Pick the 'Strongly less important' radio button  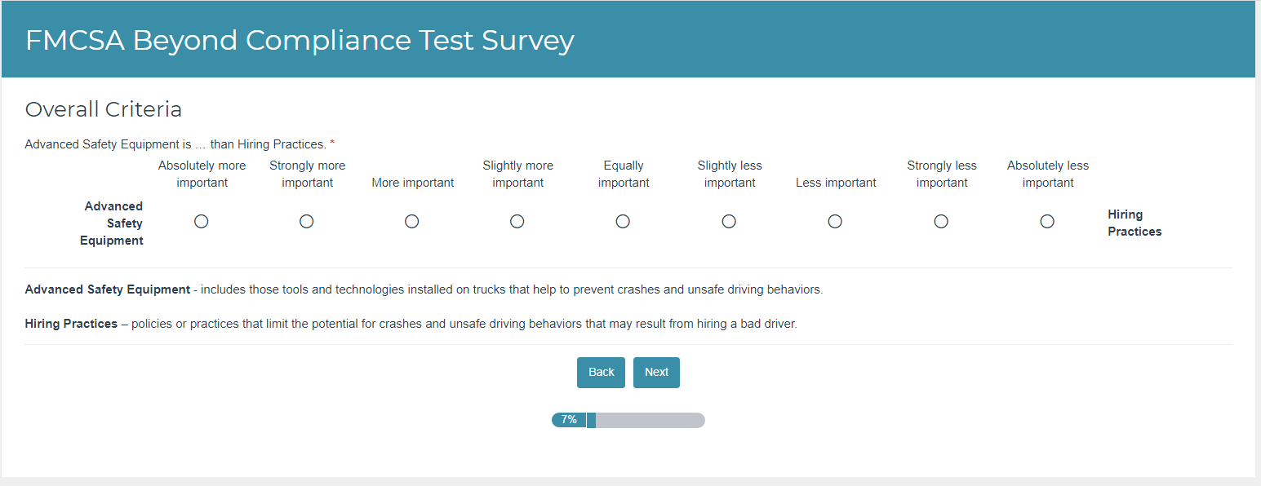click(x=941, y=222)
